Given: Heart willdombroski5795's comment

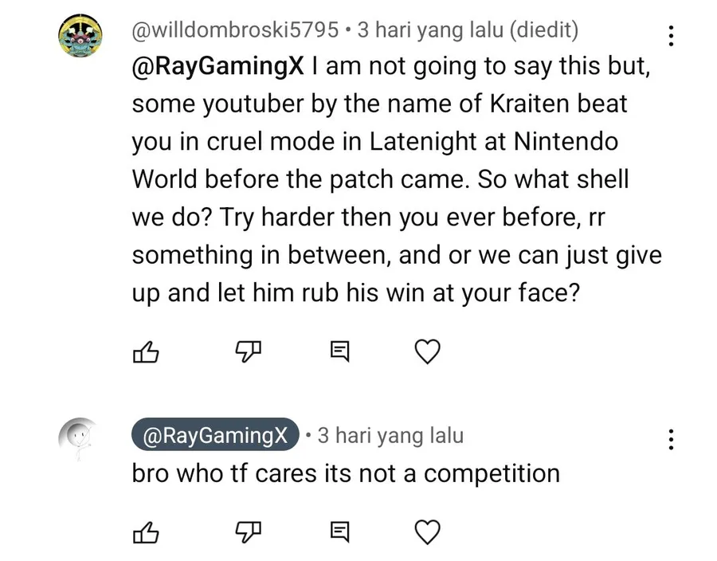Looking at the screenshot, I should point(427,351).
